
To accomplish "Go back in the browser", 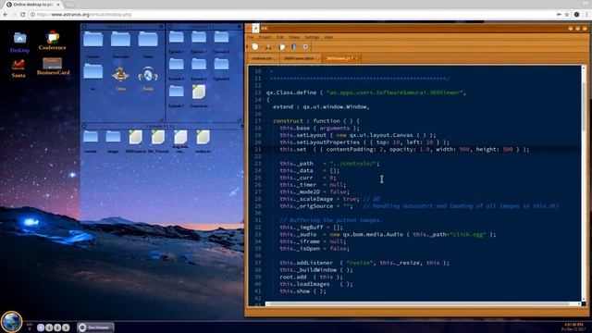I will pyautogui.click(x=6, y=15).
